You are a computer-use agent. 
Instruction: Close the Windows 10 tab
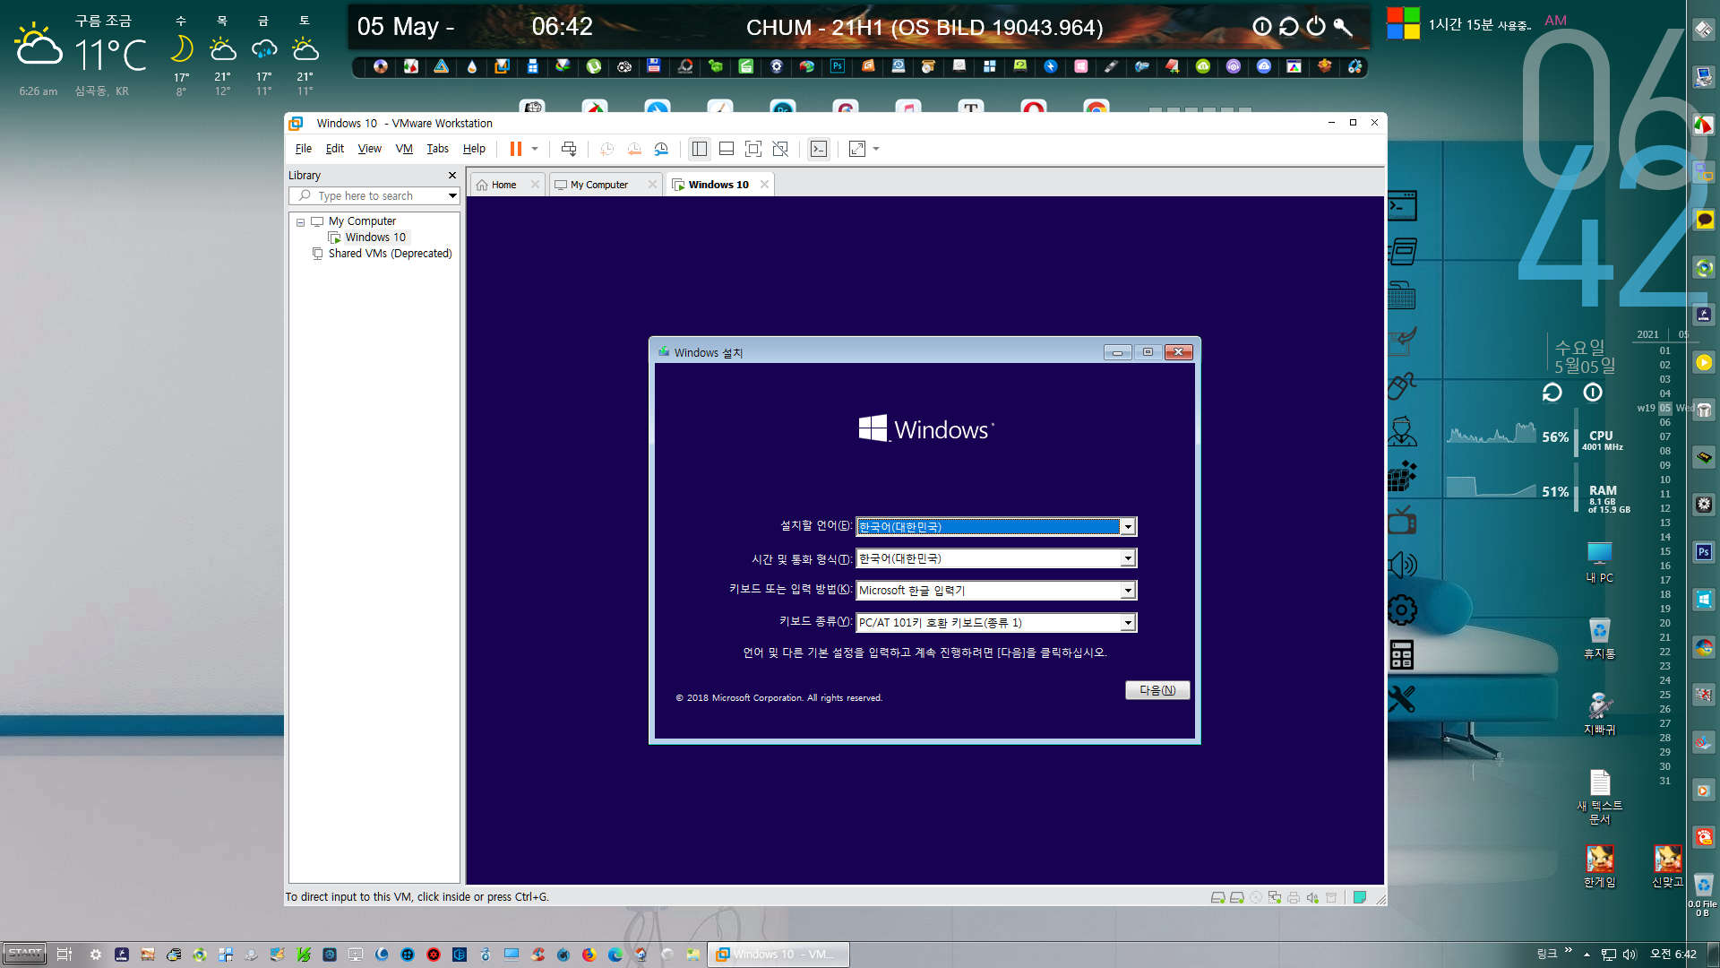point(764,185)
